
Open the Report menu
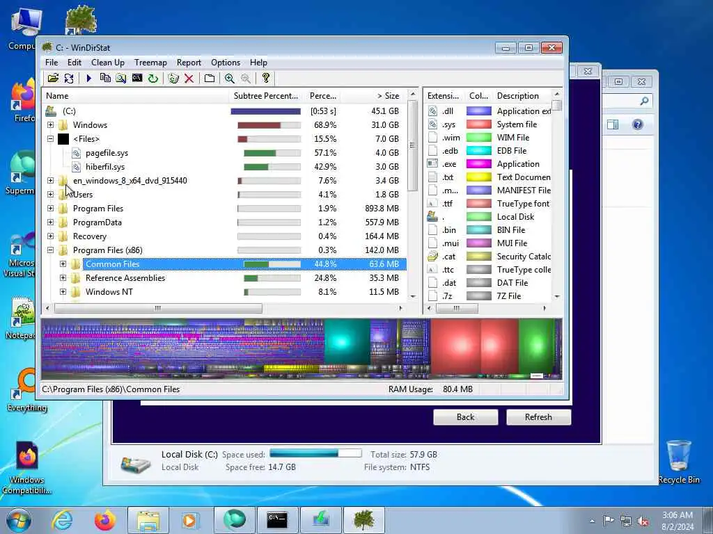[189, 63]
